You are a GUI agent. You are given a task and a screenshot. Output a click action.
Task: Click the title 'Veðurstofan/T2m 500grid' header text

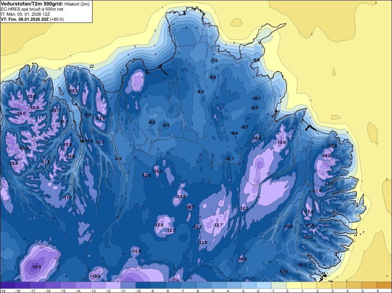[32, 4]
